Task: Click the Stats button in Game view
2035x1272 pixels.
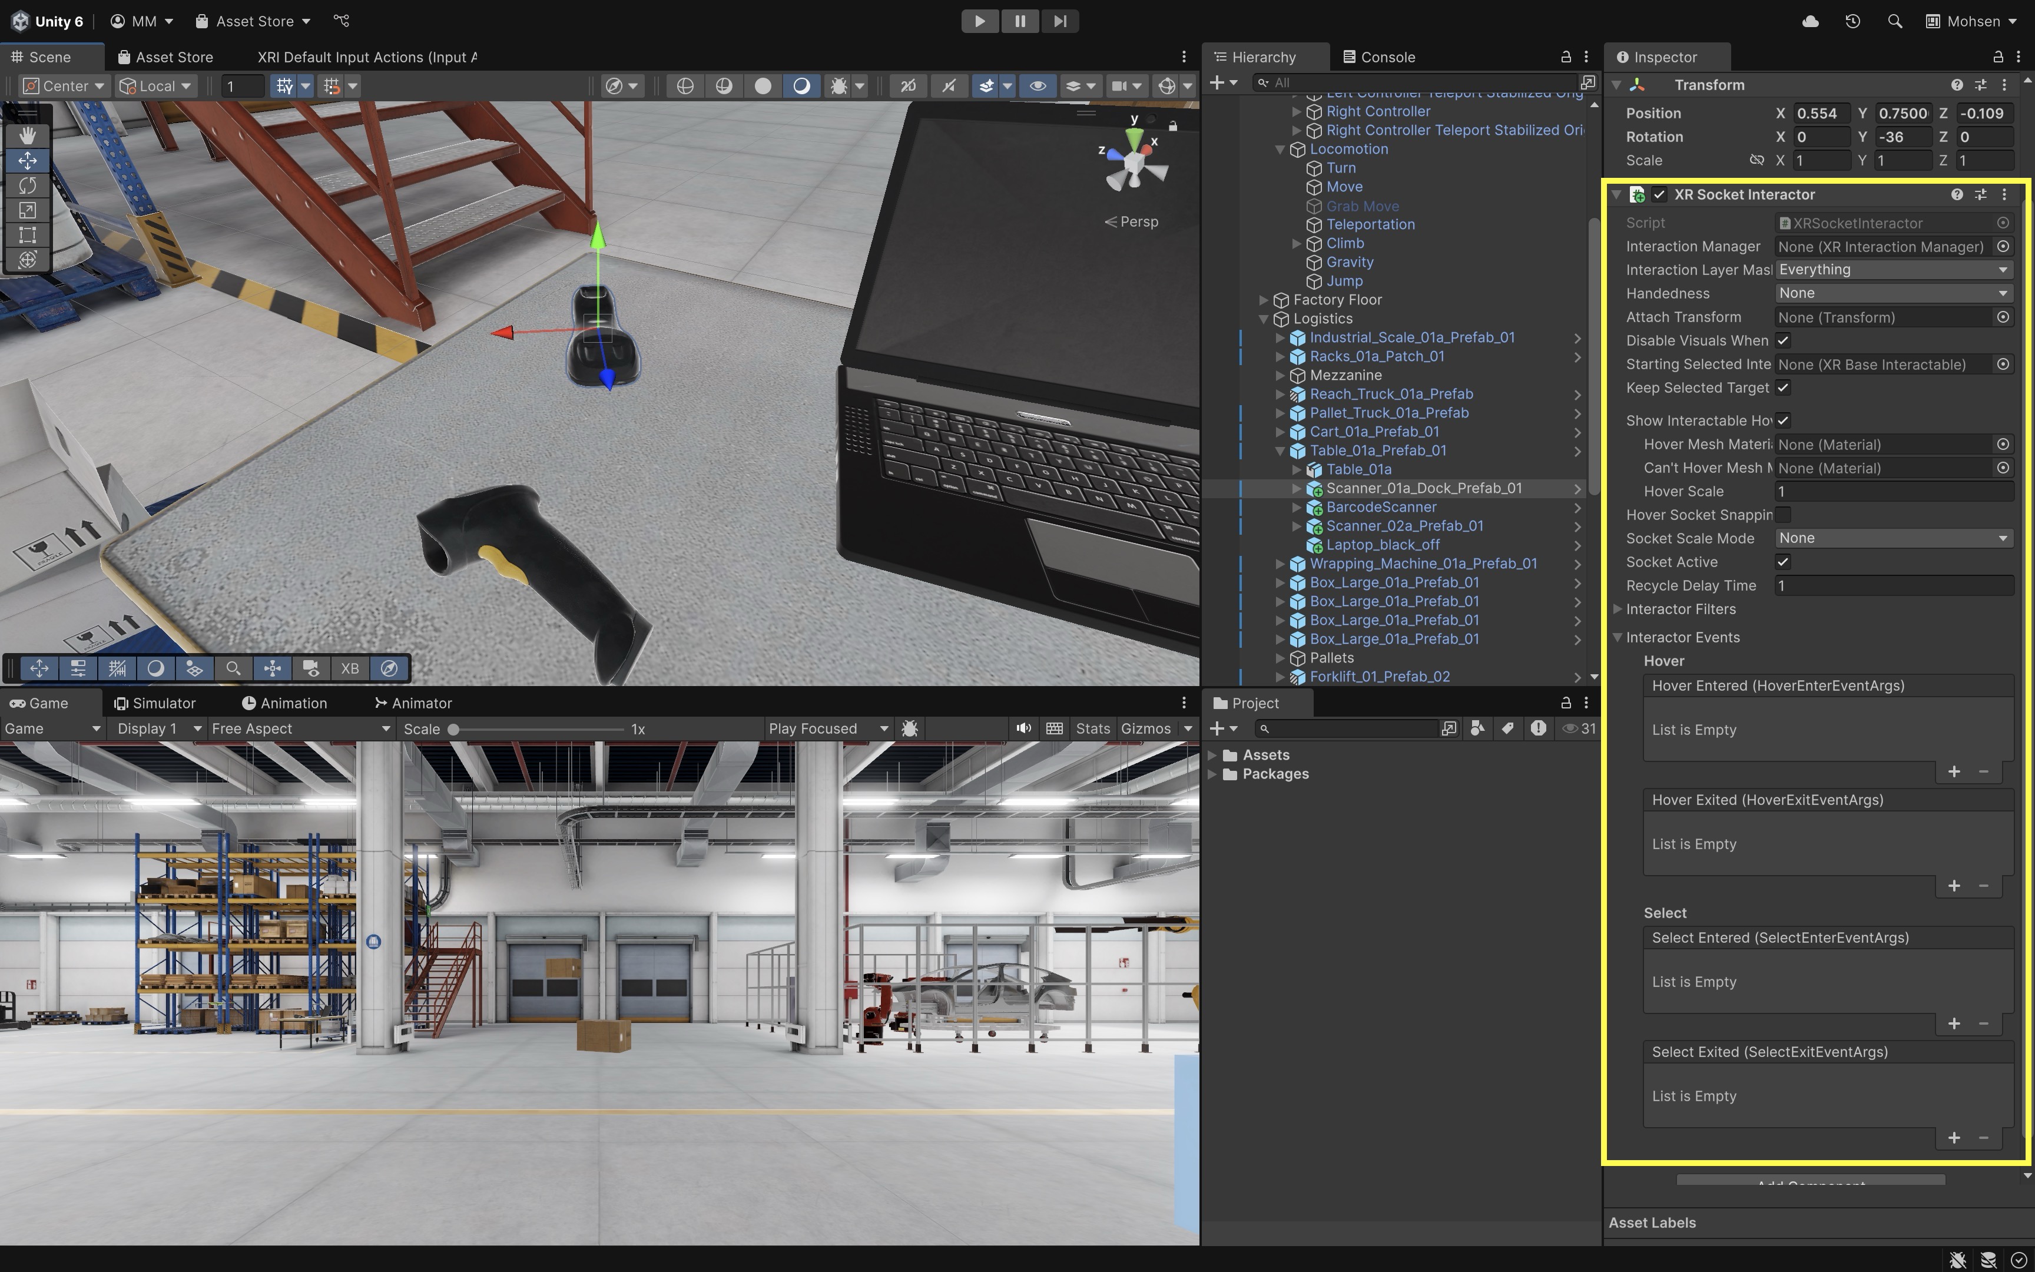Action: pos(1092,728)
